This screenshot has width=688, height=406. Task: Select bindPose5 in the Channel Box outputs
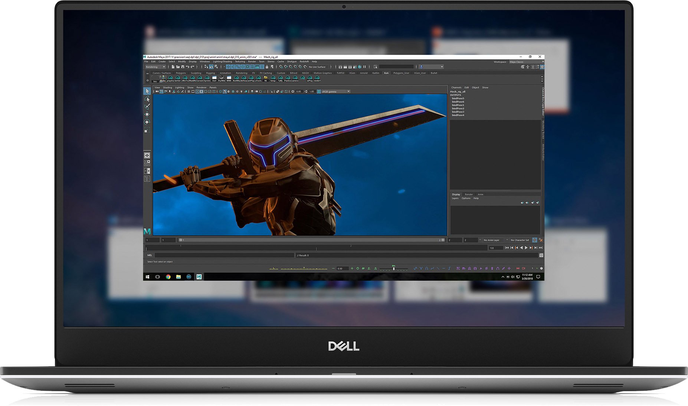pyautogui.click(x=458, y=98)
